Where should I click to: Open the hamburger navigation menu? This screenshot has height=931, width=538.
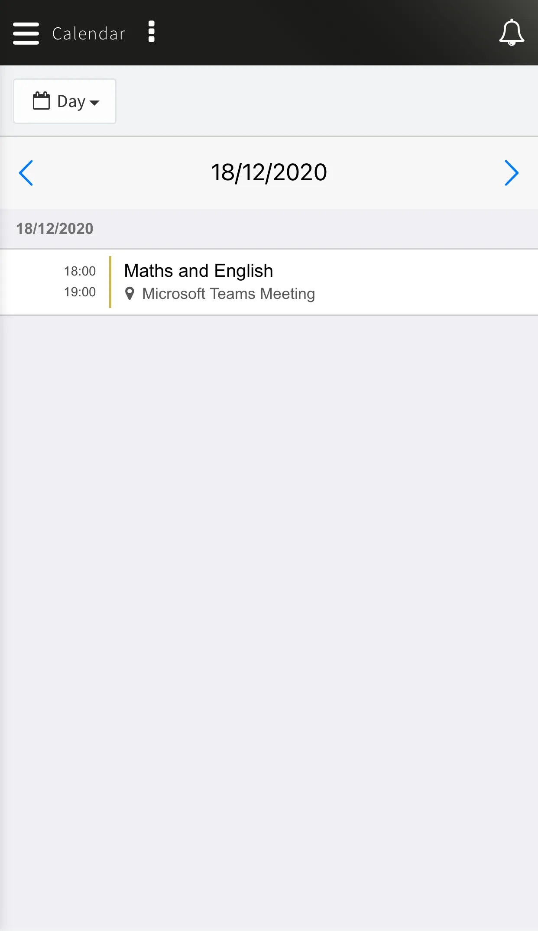coord(26,33)
